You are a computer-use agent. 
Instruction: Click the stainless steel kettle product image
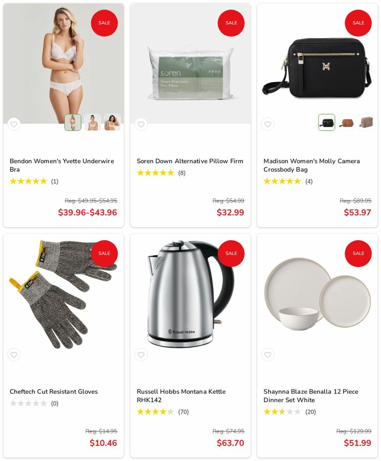[x=190, y=294]
